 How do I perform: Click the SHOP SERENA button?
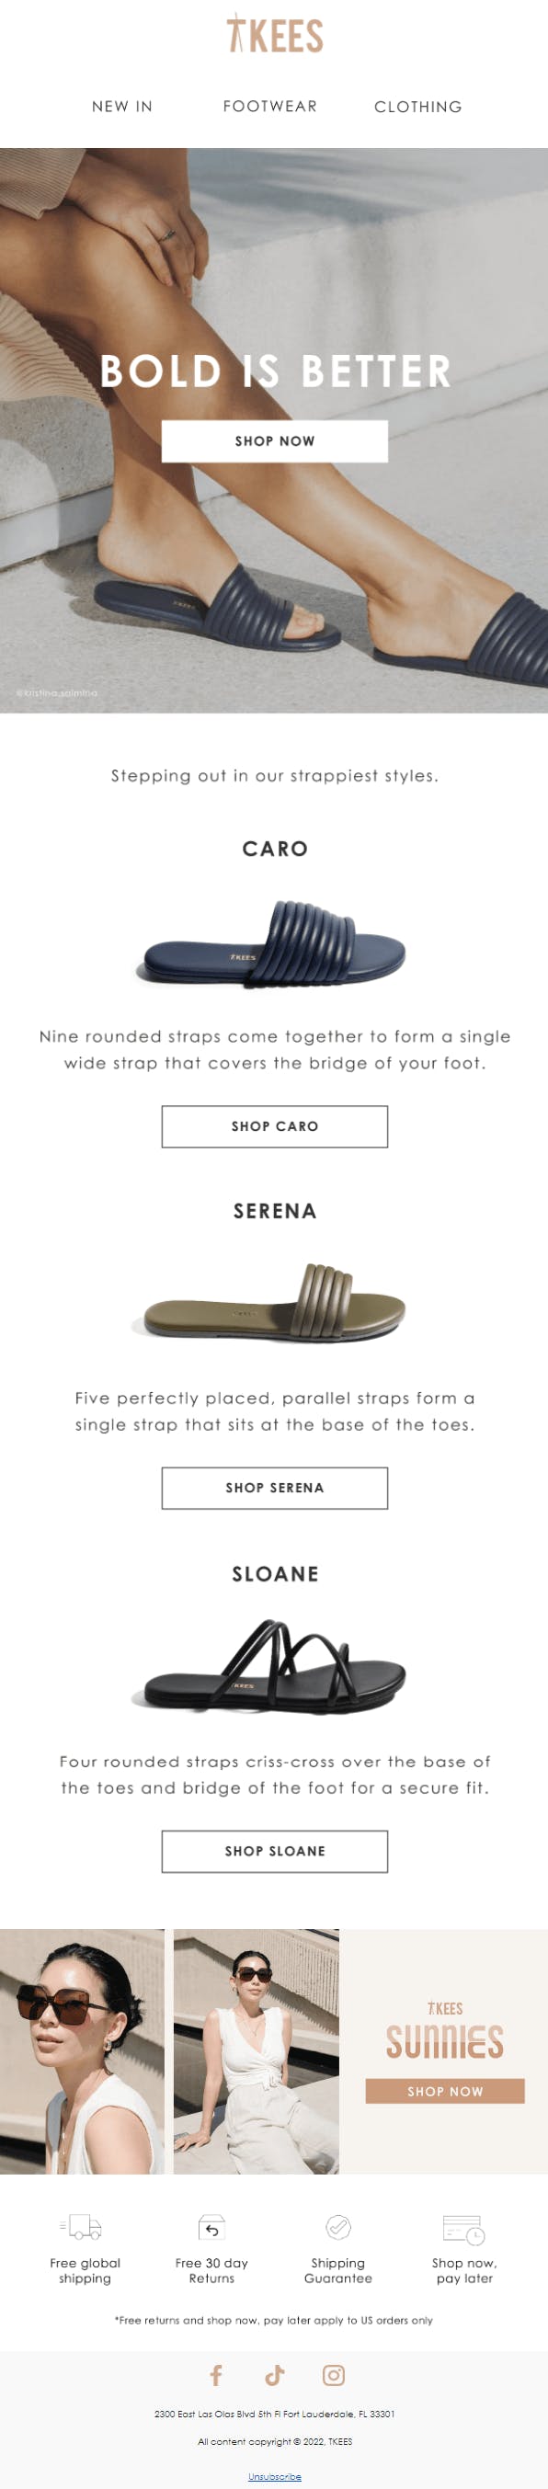275,1487
